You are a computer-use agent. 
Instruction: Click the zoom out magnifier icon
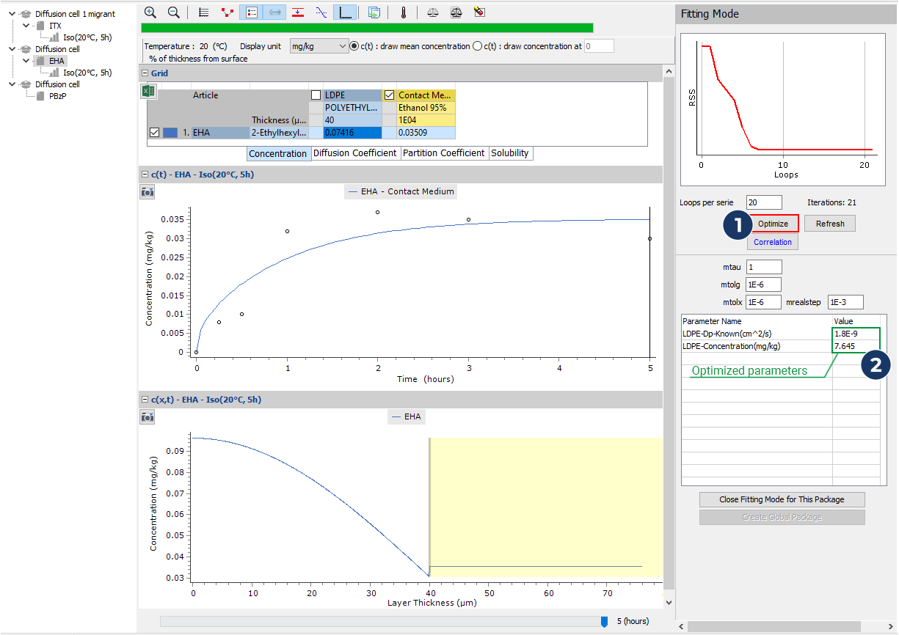point(174,12)
